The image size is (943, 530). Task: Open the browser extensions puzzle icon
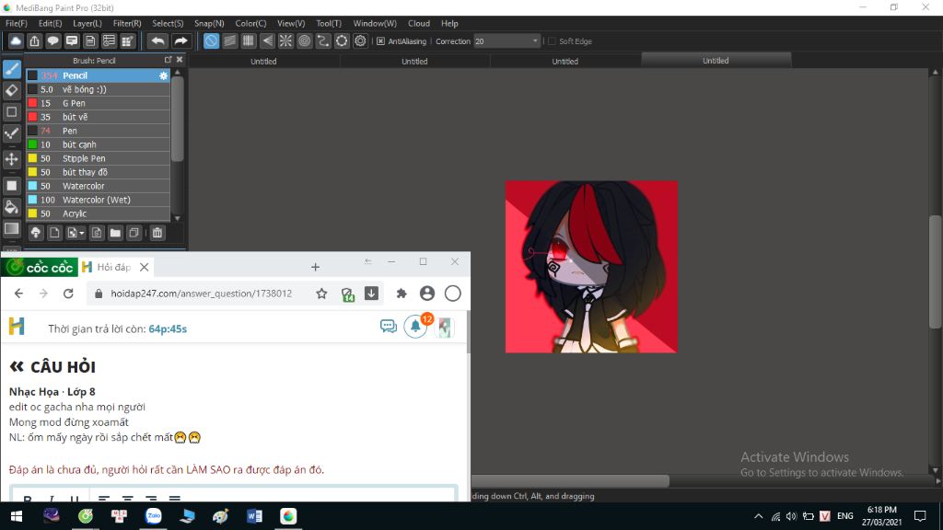(x=402, y=294)
